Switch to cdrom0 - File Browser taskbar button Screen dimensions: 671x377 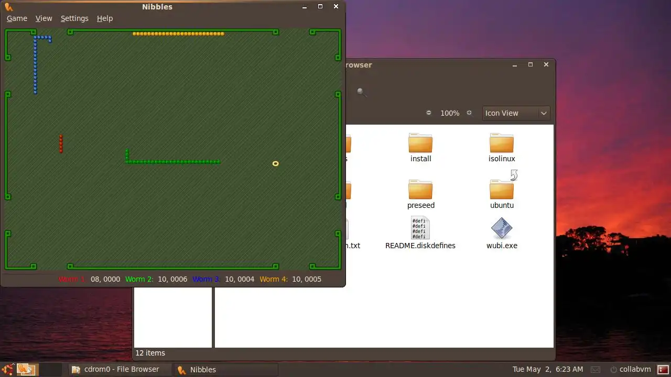121,370
